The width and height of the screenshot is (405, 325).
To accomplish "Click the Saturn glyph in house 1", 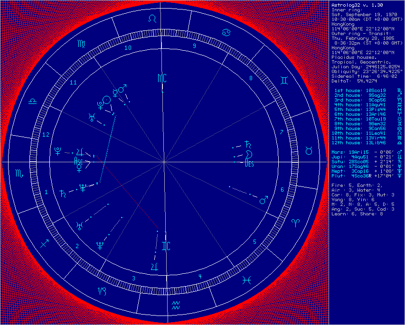I will point(63,193).
